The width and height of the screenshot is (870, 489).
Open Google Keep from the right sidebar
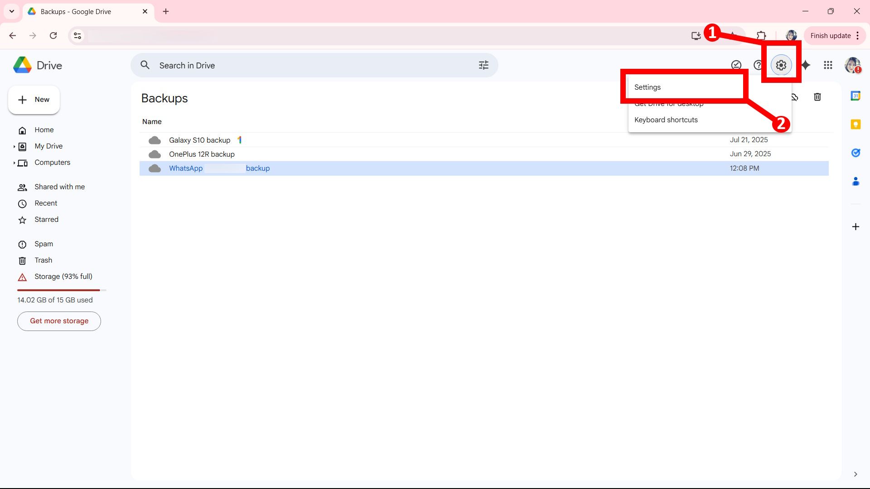[856, 124]
